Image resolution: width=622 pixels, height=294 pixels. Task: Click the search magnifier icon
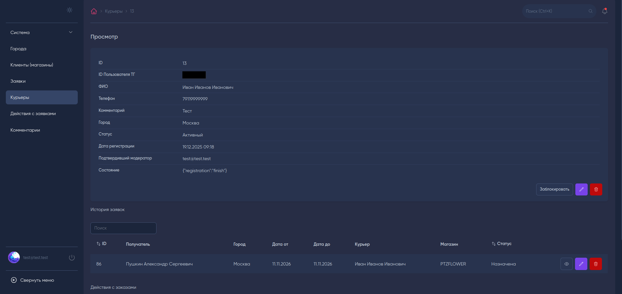coord(591,11)
